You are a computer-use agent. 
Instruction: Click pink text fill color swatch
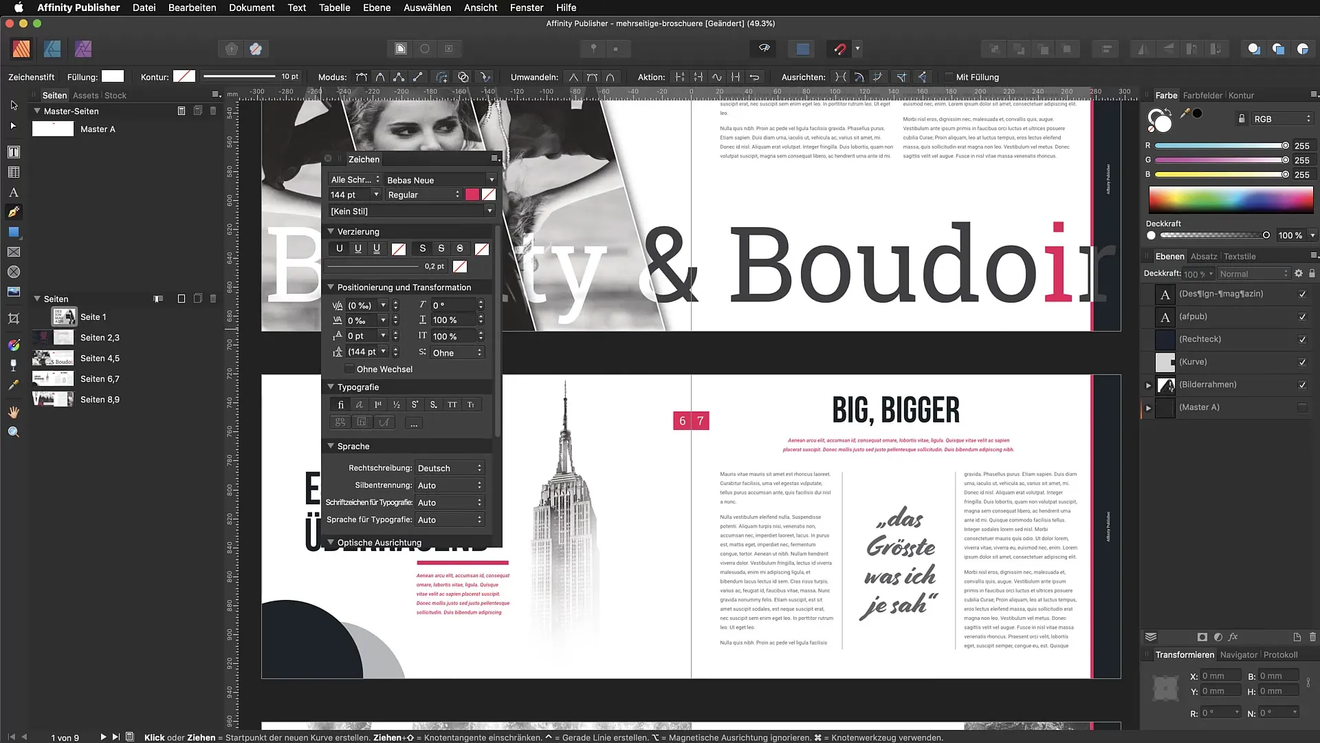(472, 195)
